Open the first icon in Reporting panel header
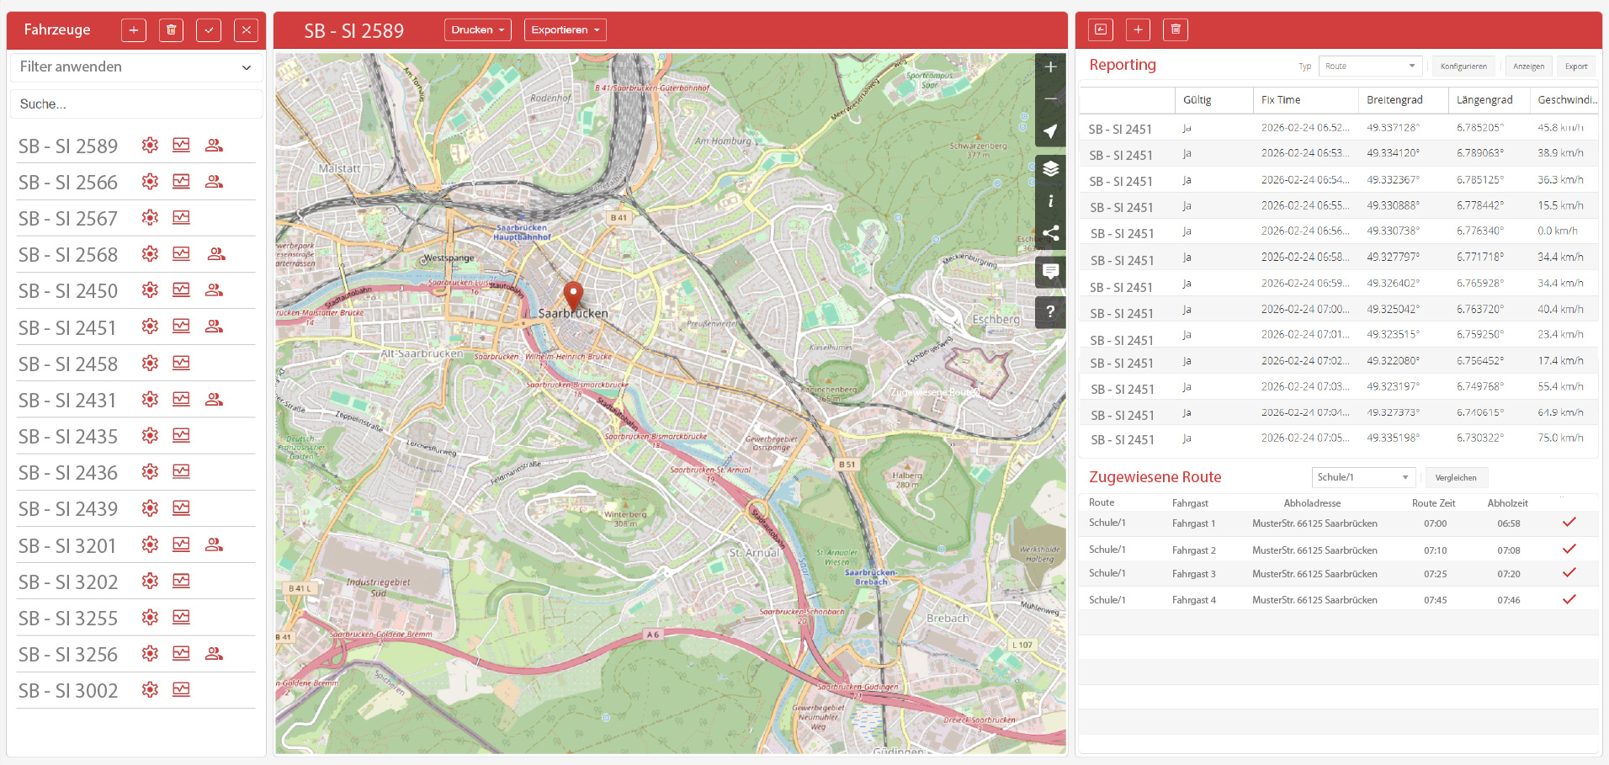1609x765 pixels. coord(1100,30)
